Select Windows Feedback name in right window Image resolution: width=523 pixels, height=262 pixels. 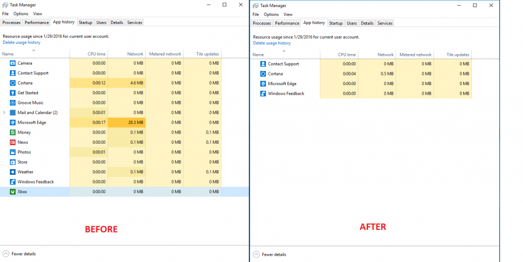click(286, 94)
